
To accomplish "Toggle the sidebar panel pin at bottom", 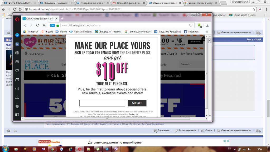I will pyautogui.click(x=17, y=115).
